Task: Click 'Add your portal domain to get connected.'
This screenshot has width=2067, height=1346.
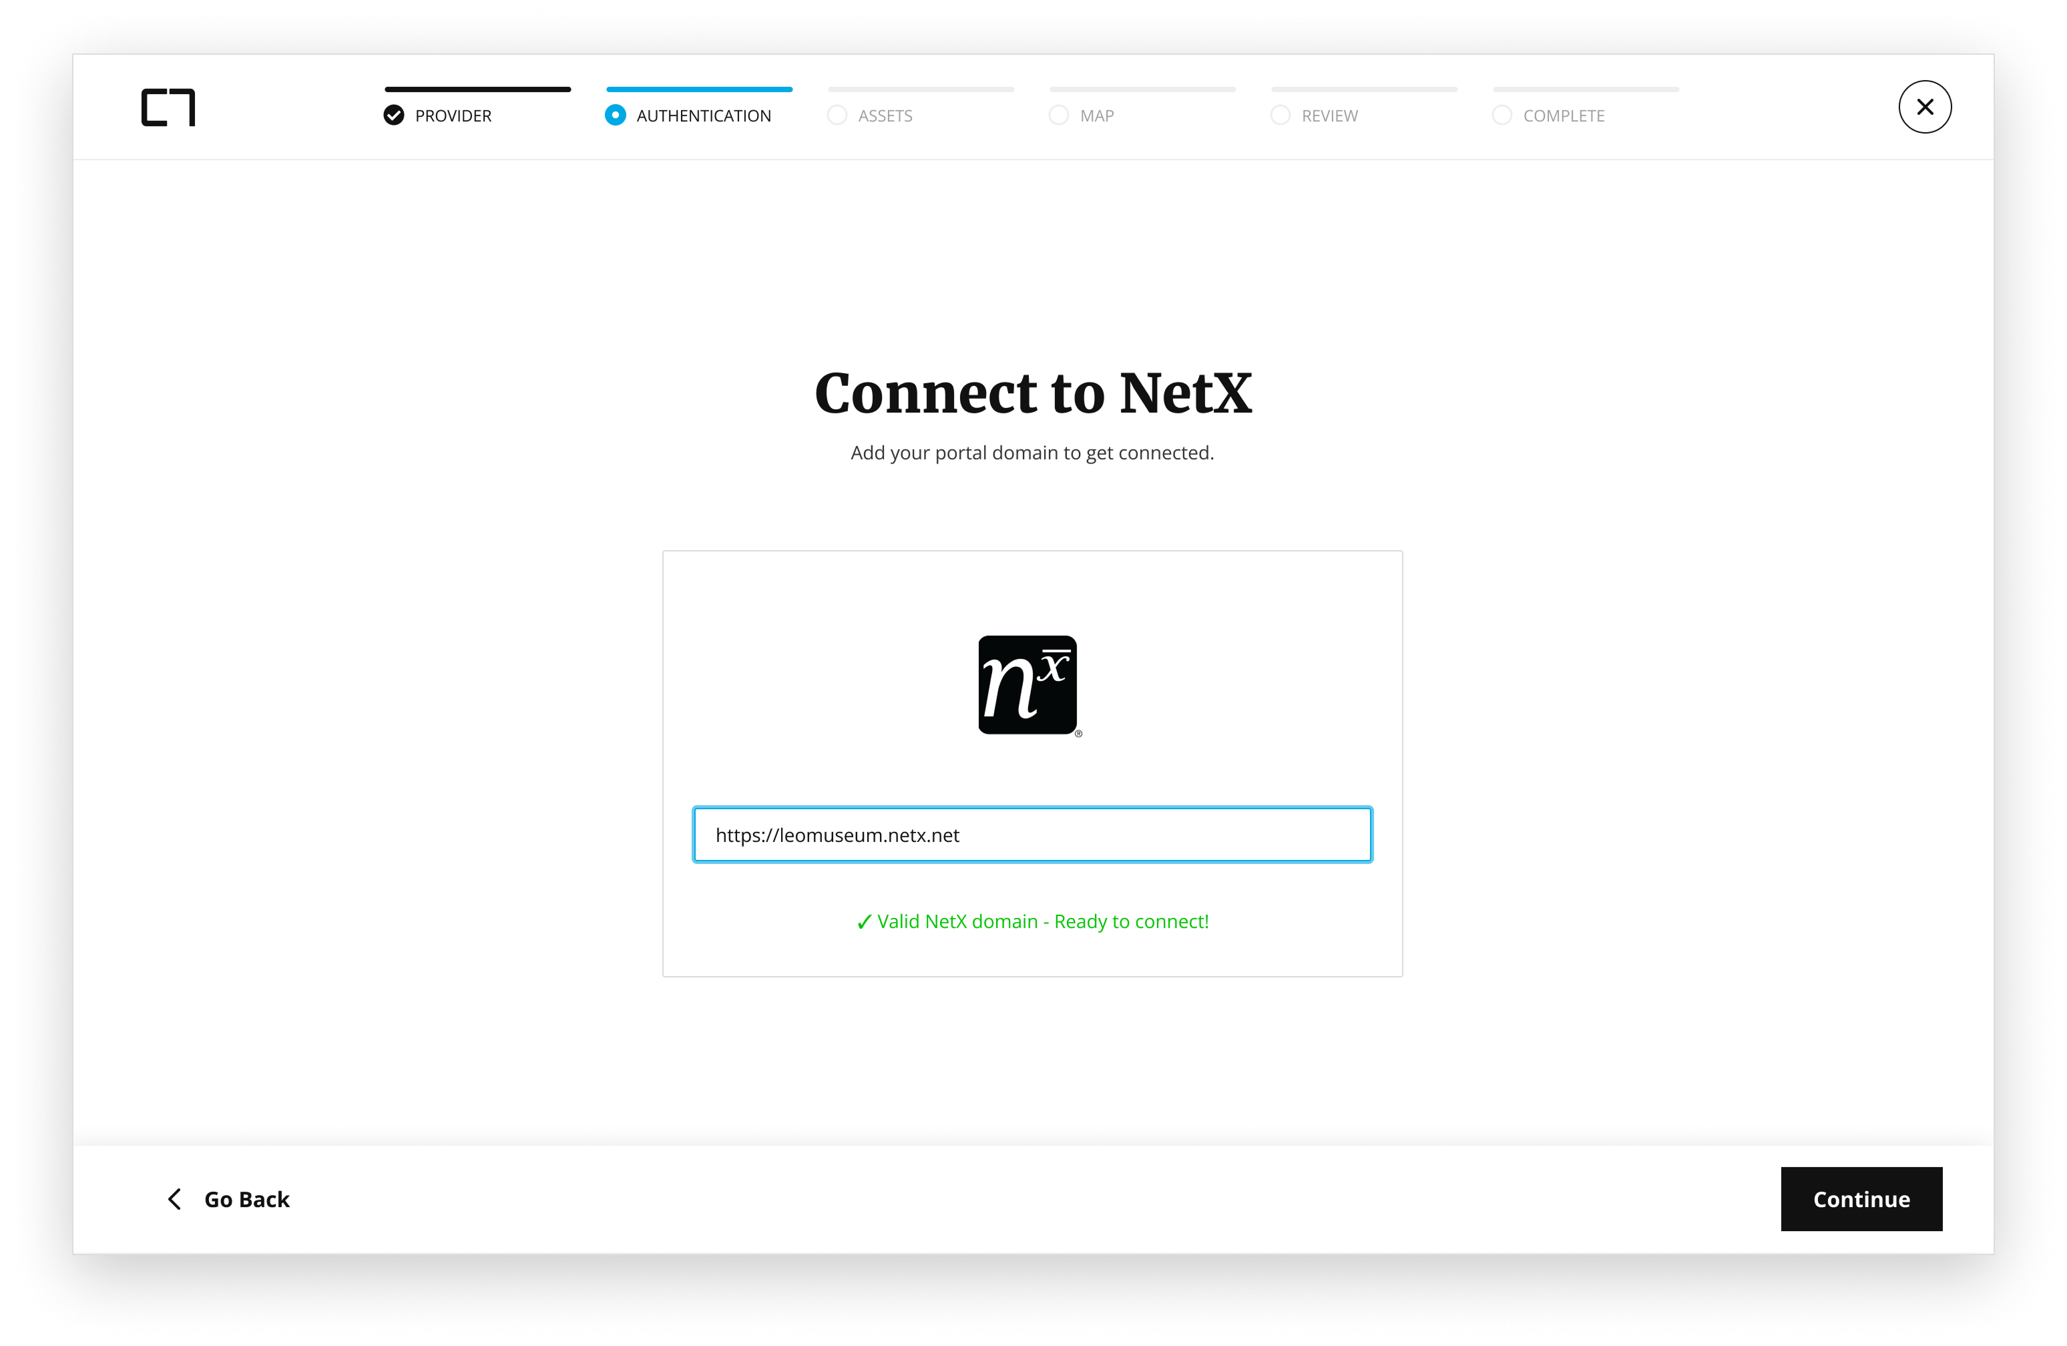Action: (x=1033, y=453)
